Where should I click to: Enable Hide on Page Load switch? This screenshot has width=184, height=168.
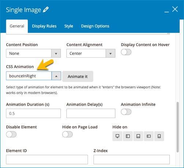[x=67, y=134]
